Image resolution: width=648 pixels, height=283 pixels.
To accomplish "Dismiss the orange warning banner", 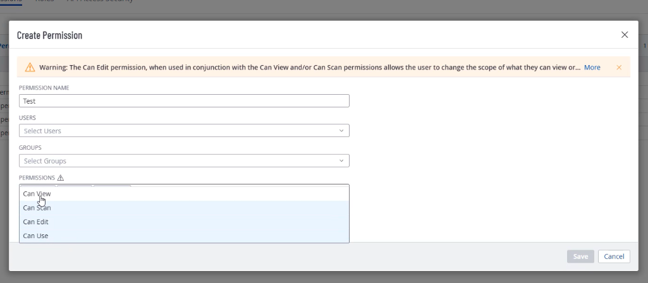I will pyautogui.click(x=619, y=67).
